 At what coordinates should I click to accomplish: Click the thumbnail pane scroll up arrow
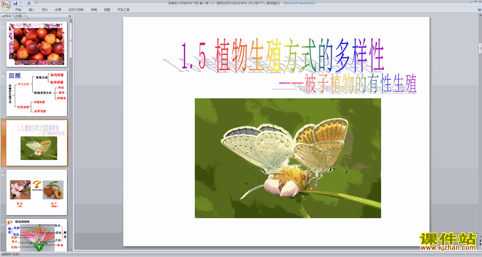click(71, 21)
